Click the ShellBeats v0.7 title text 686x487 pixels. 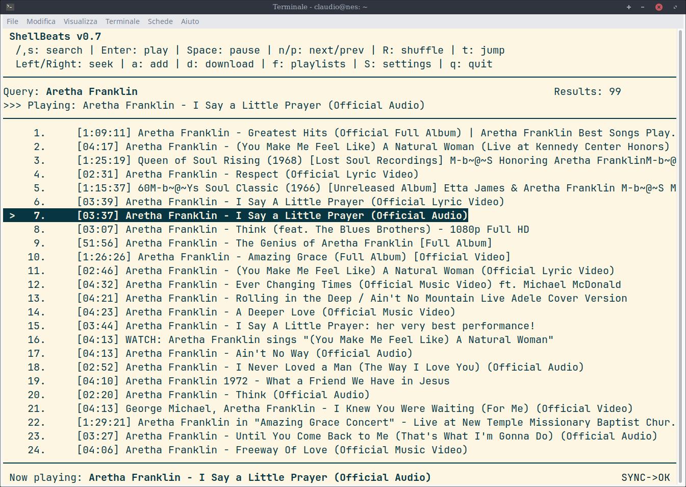click(55, 37)
